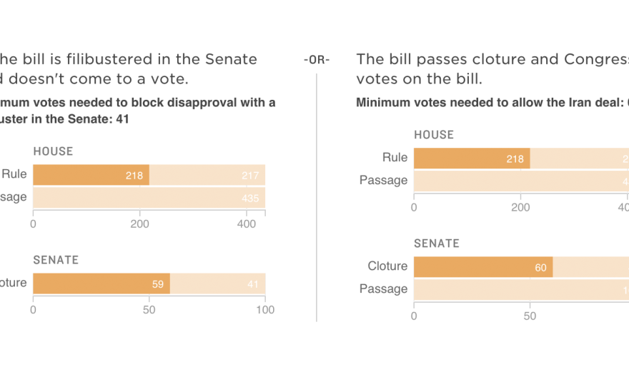This screenshot has width=629, height=387.
Task: Click the Passage bar in right House chart
Action: coord(521,181)
